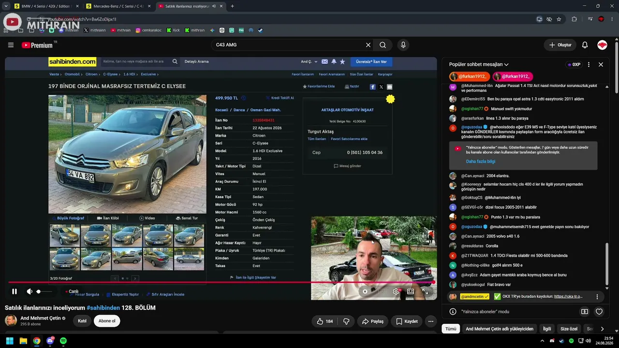View the 0XP chat points badge
619x348 pixels.
tap(574, 64)
